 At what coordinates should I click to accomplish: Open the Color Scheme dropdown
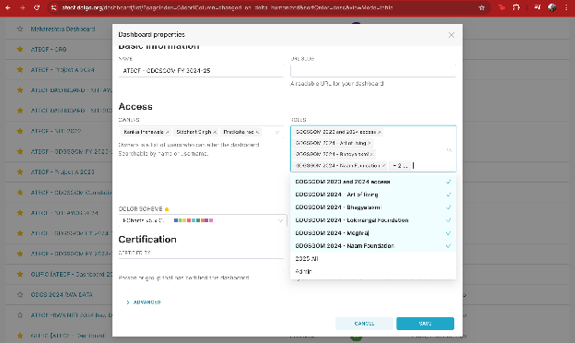point(203,220)
